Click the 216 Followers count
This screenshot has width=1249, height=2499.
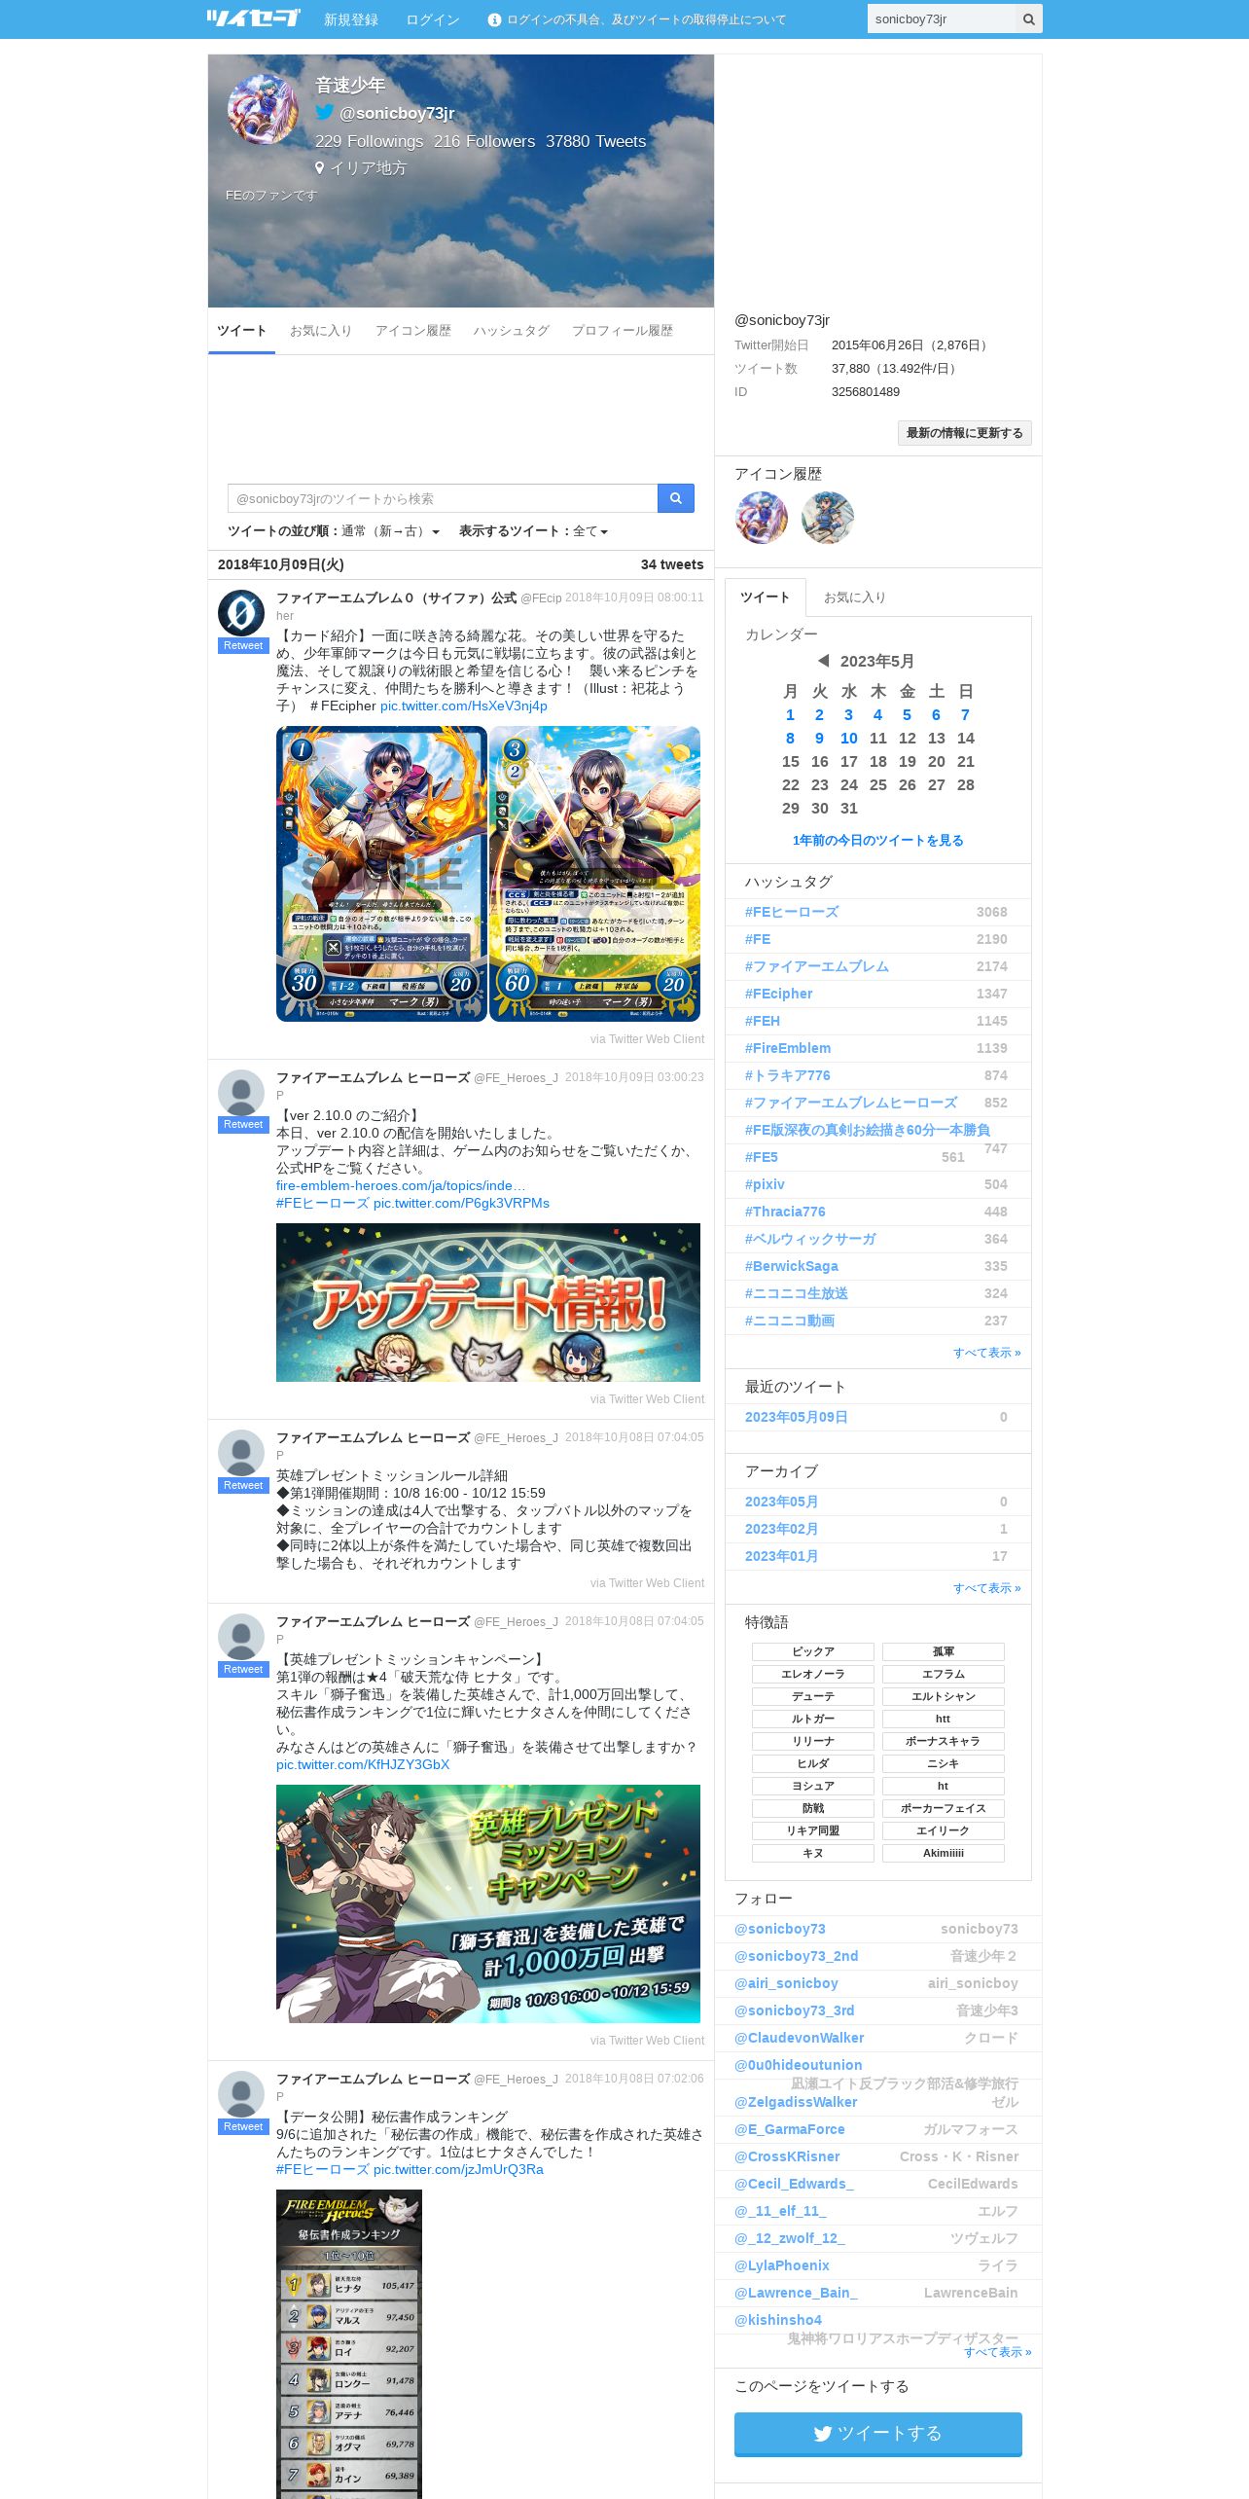(x=484, y=141)
